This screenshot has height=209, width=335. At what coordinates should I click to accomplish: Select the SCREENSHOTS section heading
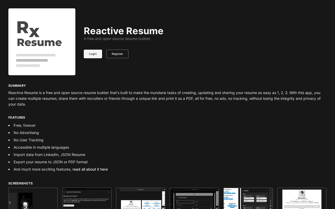pos(20,183)
